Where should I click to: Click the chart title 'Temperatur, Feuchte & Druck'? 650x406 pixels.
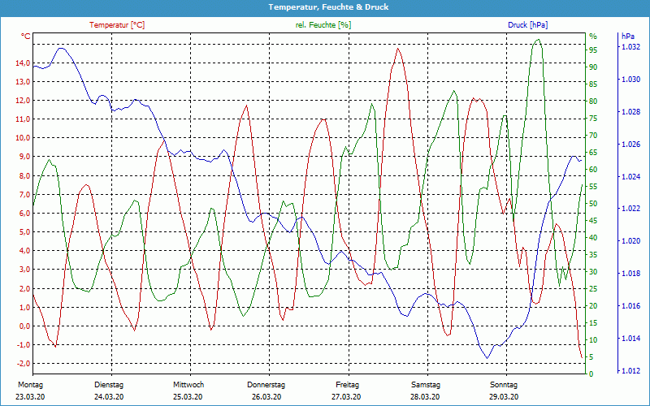328,7
